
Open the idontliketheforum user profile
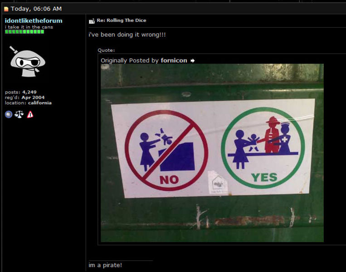pyautogui.click(x=34, y=20)
